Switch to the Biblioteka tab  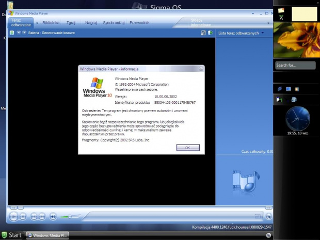coord(51,23)
